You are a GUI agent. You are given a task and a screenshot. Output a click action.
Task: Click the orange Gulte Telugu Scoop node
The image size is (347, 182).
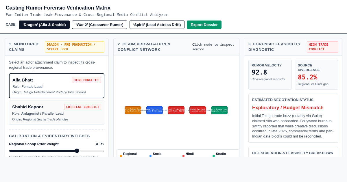[133, 110]
